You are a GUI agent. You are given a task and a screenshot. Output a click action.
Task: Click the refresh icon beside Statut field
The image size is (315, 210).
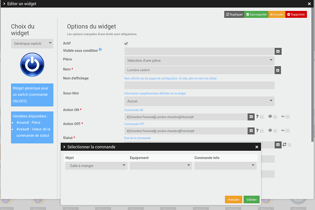pyautogui.click(x=284, y=144)
